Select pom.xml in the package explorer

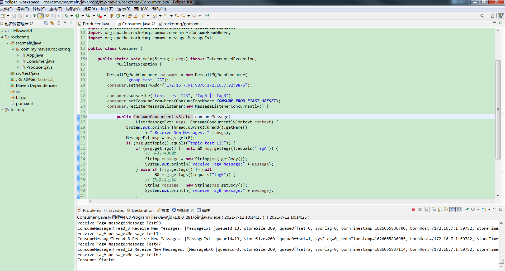[x=24, y=104]
